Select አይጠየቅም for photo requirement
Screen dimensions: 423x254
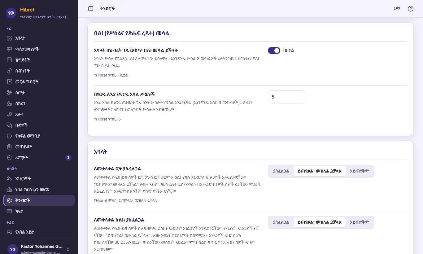coord(359,171)
